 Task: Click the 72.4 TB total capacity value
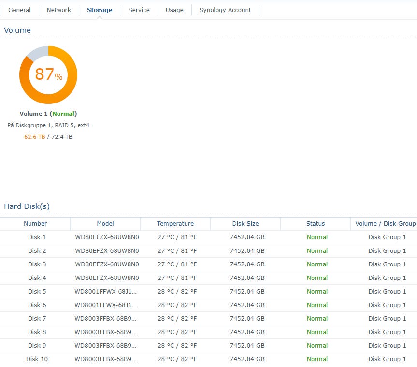[62, 137]
